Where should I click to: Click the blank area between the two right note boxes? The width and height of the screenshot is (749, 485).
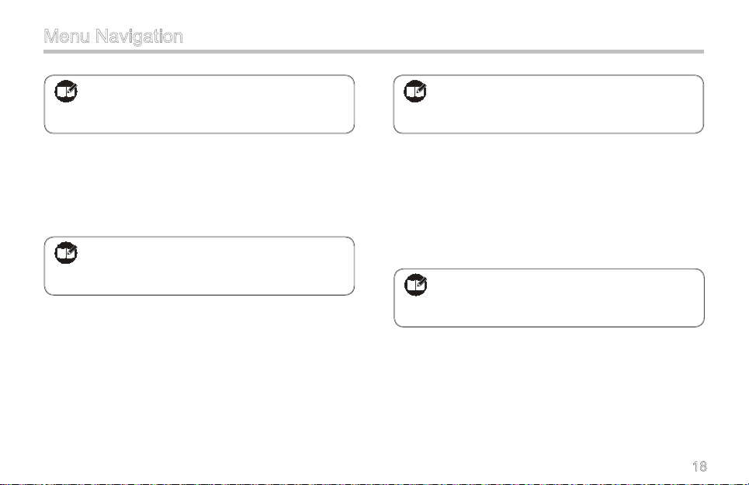(x=549, y=201)
